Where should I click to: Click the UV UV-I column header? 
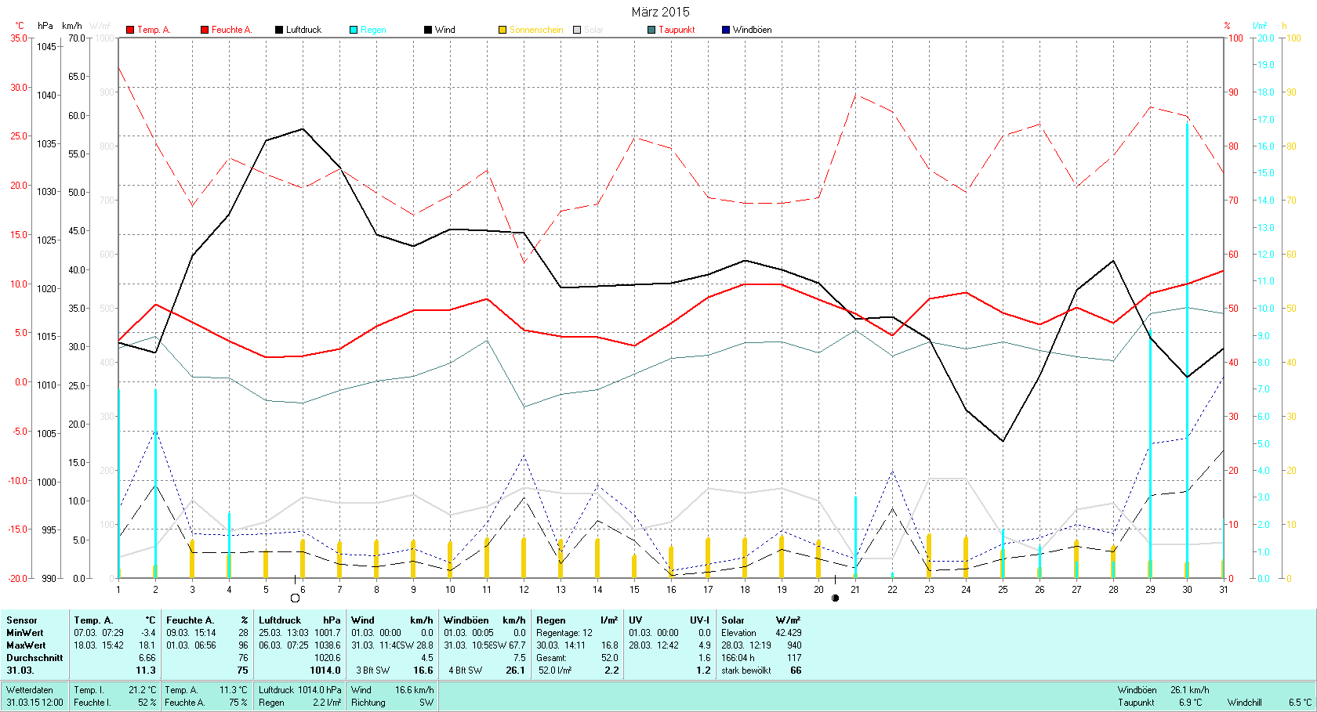(669, 620)
